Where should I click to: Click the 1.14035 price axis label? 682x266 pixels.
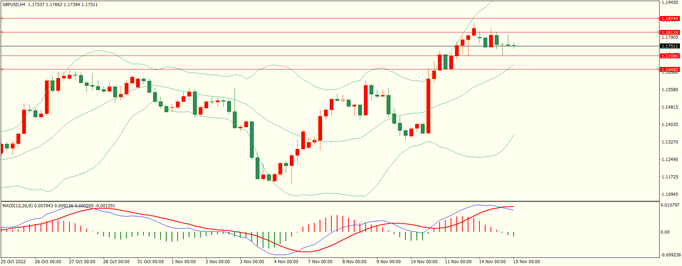(x=670, y=125)
